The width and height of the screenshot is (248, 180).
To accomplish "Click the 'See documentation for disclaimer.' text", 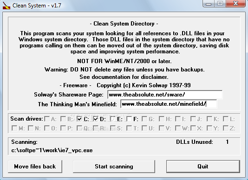I will click(124, 77).
